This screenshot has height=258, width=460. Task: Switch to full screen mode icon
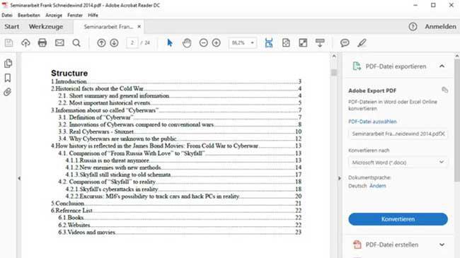pos(303,43)
